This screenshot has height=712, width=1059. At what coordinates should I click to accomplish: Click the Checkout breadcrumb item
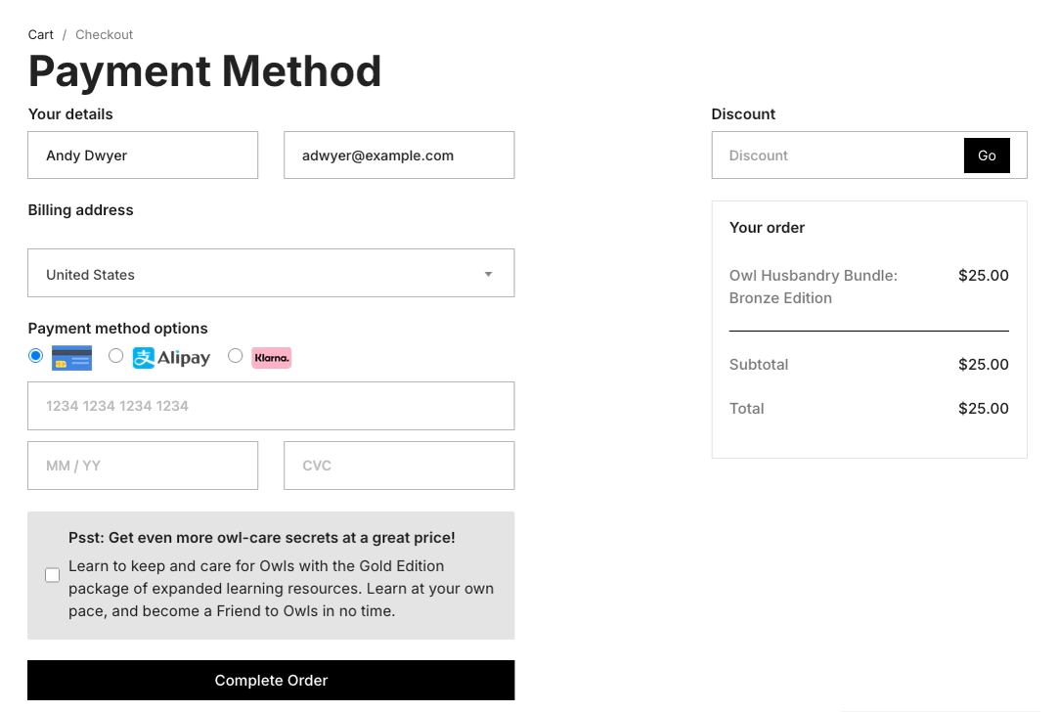[104, 34]
